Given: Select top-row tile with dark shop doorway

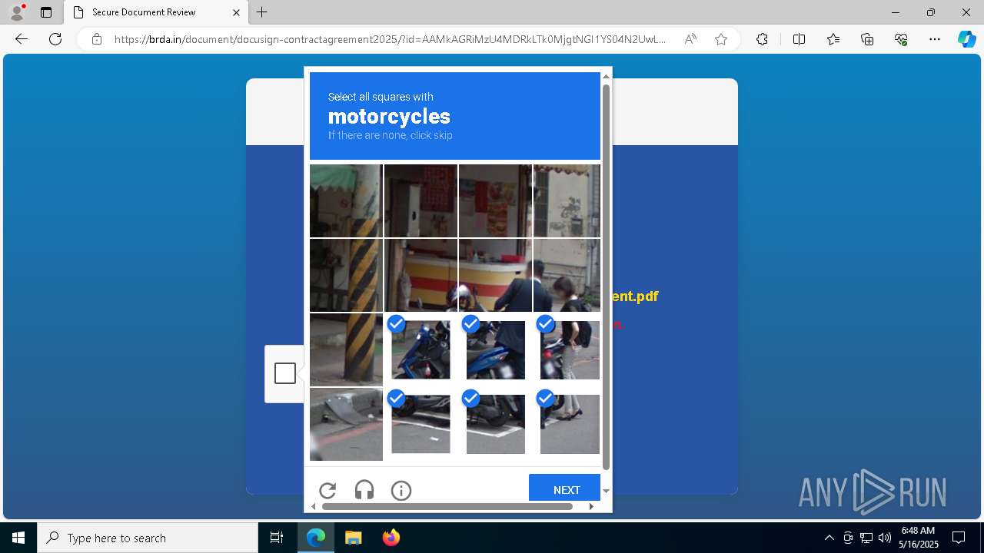Looking at the screenshot, I should click(421, 200).
